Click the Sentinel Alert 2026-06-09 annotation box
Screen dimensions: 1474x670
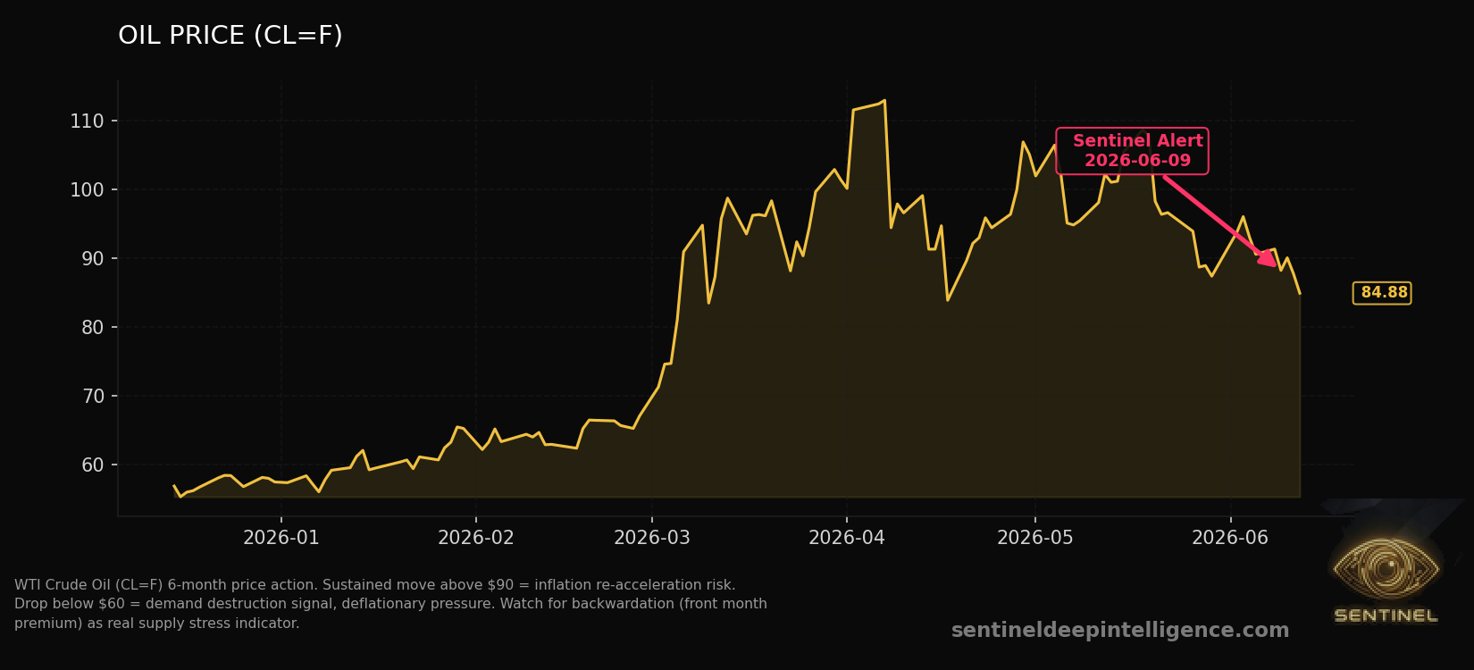(1132, 151)
